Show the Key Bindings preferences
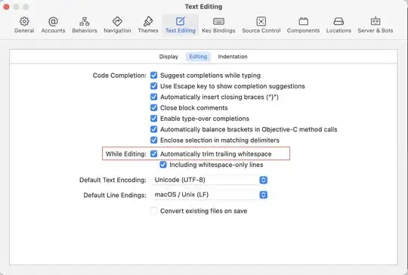The image size is (408, 275). point(218,25)
